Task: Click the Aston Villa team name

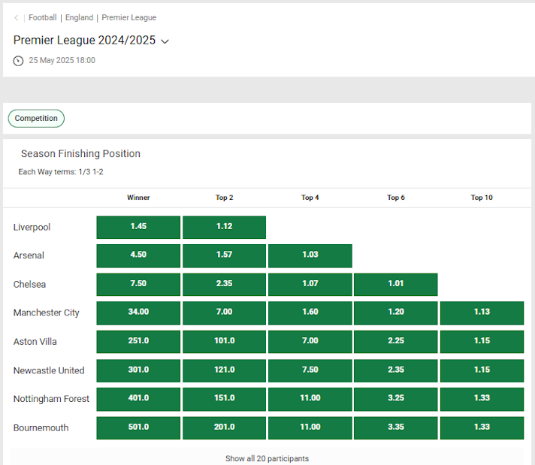Action: click(35, 342)
